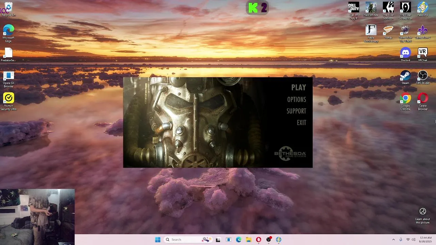Select the Vortex desktop shortcut
The width and height of the screenshot is (436, 245).
(388, 32)
